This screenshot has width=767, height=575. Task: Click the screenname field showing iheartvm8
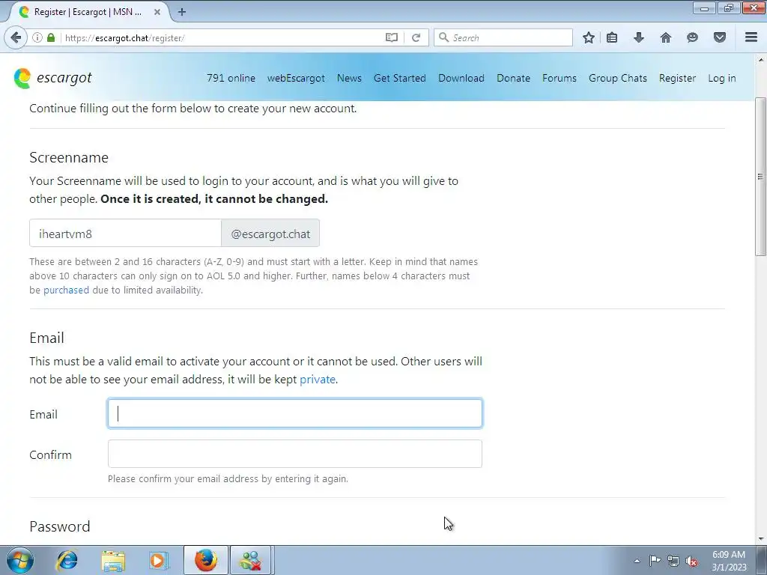[125, 234]
